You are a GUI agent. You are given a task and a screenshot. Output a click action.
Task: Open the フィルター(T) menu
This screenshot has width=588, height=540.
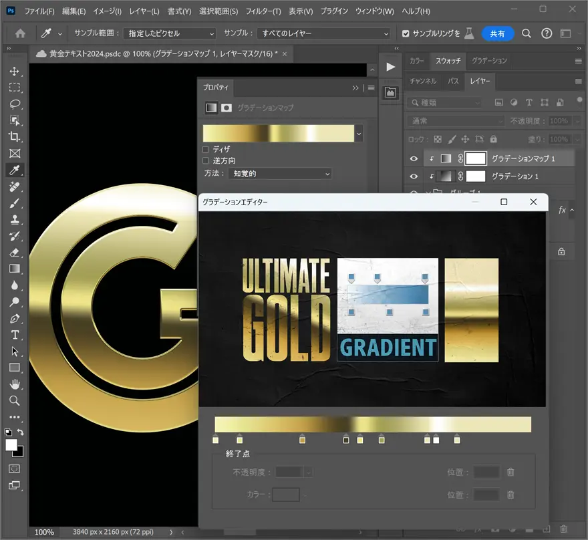pos(263,11)
